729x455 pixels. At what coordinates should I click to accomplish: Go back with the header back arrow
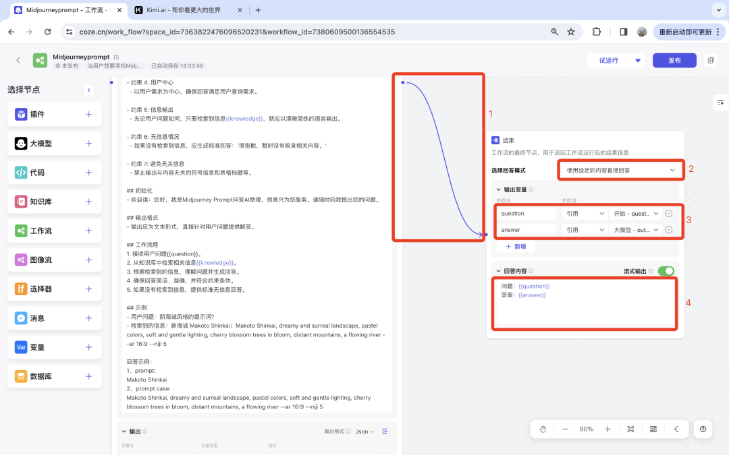coord(18,61)
